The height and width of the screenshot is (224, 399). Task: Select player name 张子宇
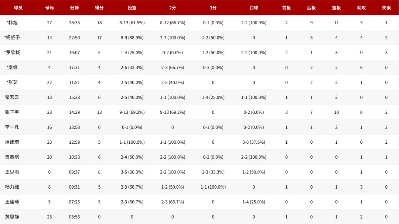(12, 112)
